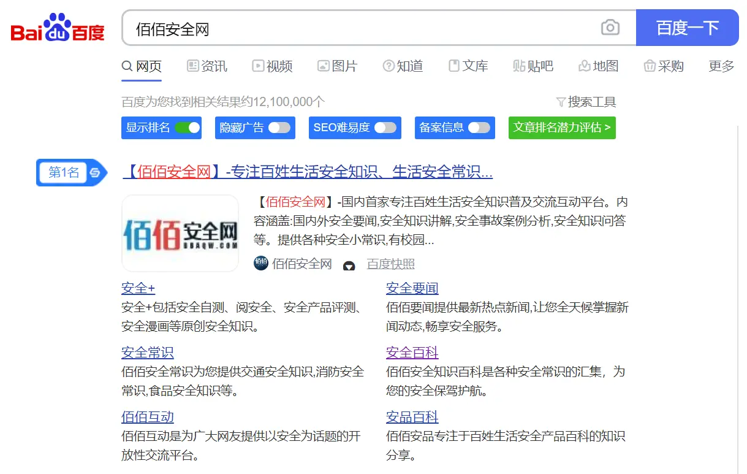Click the text 佰佰安全知识百科是各种安全常识的汇集

pyautogui.click(x=494, y=372)
